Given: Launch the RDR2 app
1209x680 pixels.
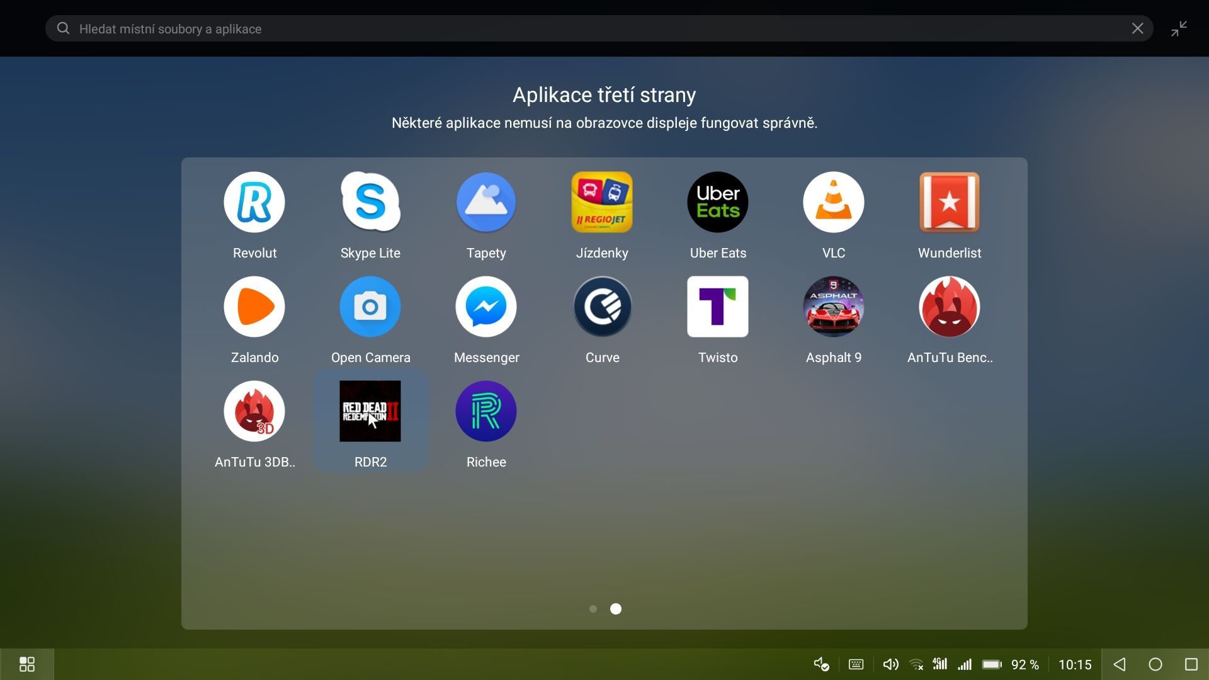Looking at the screenshot, I should 370,411.
